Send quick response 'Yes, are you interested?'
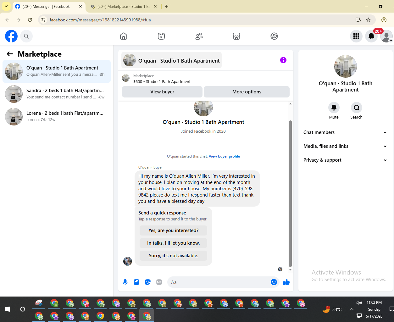 174,230
